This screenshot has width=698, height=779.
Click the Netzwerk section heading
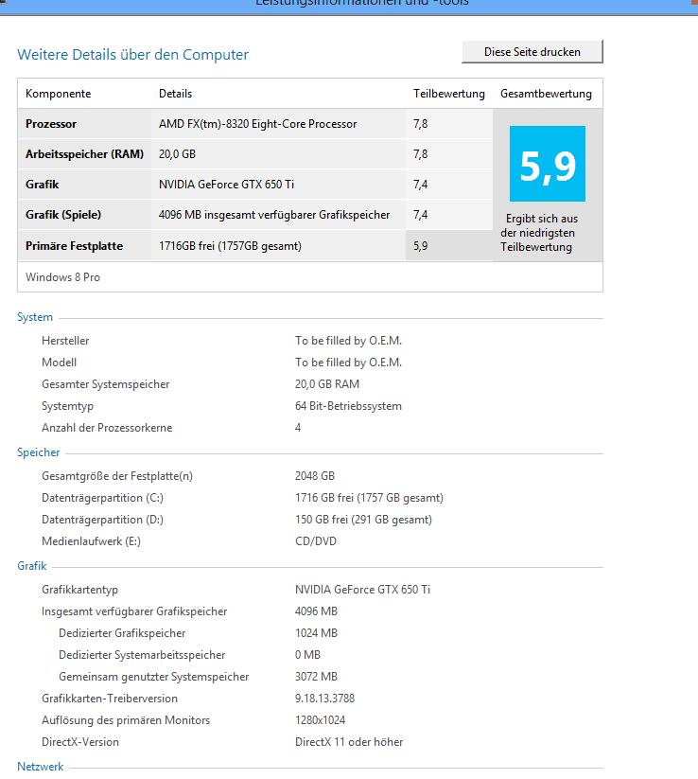pos(41,767)
